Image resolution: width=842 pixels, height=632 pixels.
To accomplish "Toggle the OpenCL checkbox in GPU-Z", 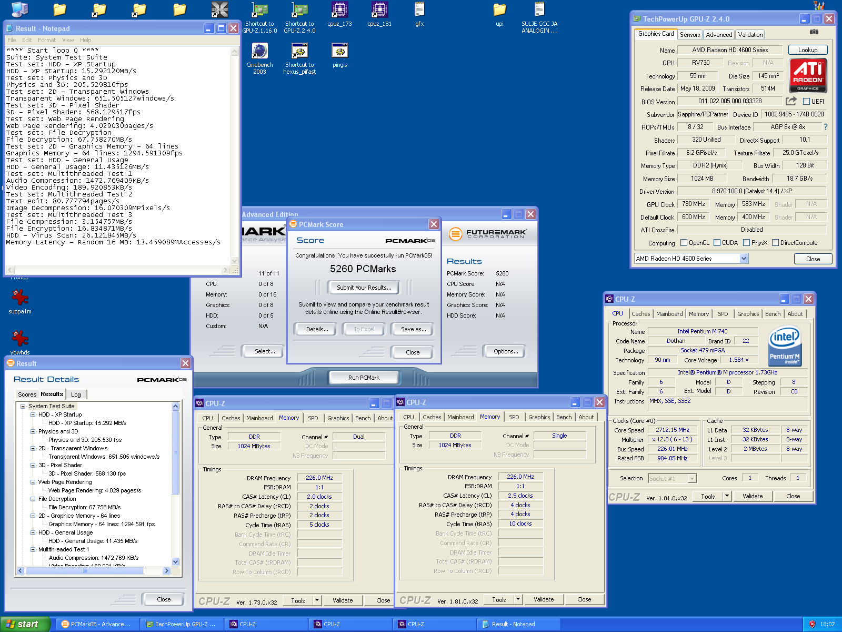I will [x=684, y=243].
